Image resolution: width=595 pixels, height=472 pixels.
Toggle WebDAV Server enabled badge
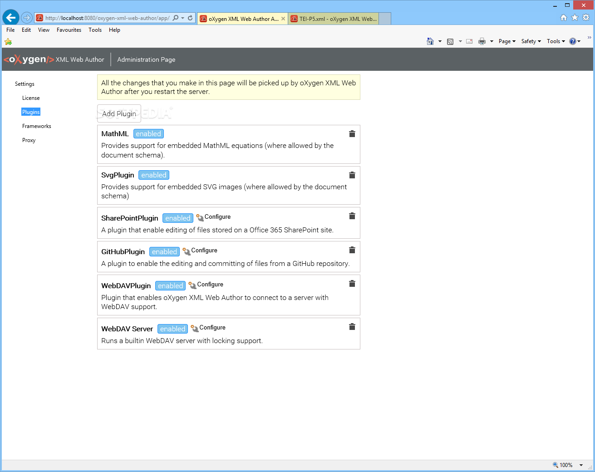[x=173, y=329]
